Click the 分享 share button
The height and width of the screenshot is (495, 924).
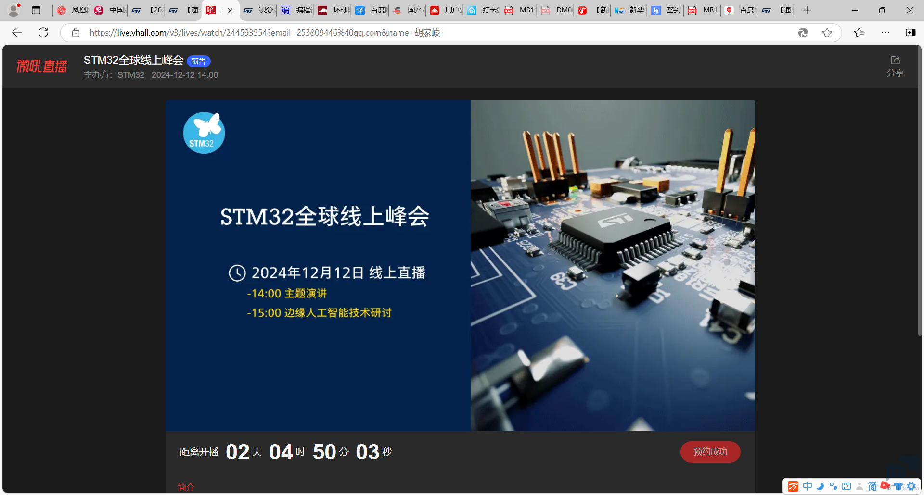coord(895,66)
